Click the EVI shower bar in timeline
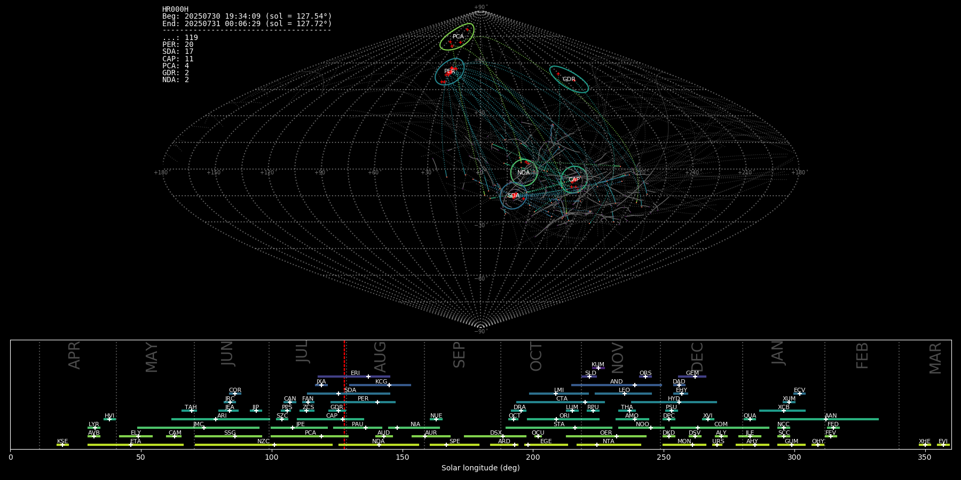The height and width of the screenshot is (480, 961). 943,445
